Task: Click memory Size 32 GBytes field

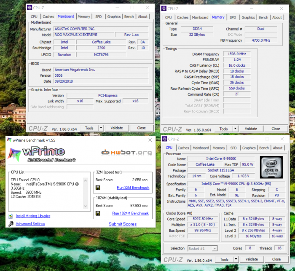Action: point(197,35)
